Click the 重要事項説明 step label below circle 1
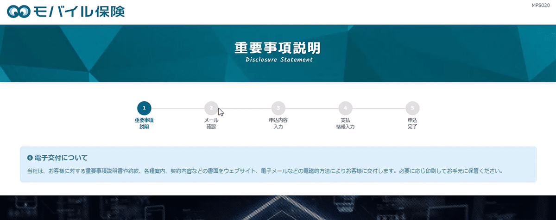The image size is (556, 220). click(144, 123)
